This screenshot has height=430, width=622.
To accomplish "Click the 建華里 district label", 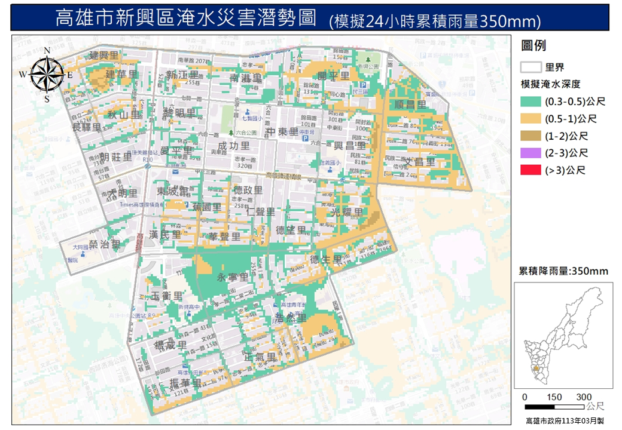I will pos(122,75).
